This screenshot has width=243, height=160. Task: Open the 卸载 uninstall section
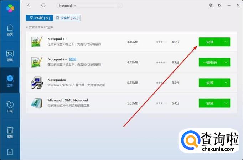(x=10, y=133)
